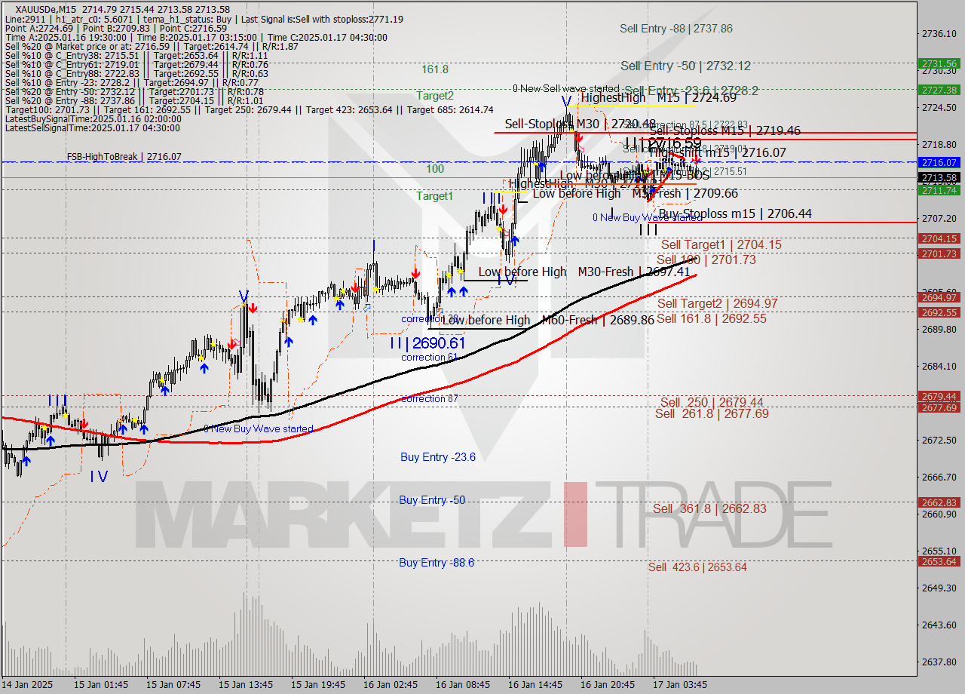Click the red 2653.64 axis tag
Viewport: 965px width, 694px height.
pos(939,561)
